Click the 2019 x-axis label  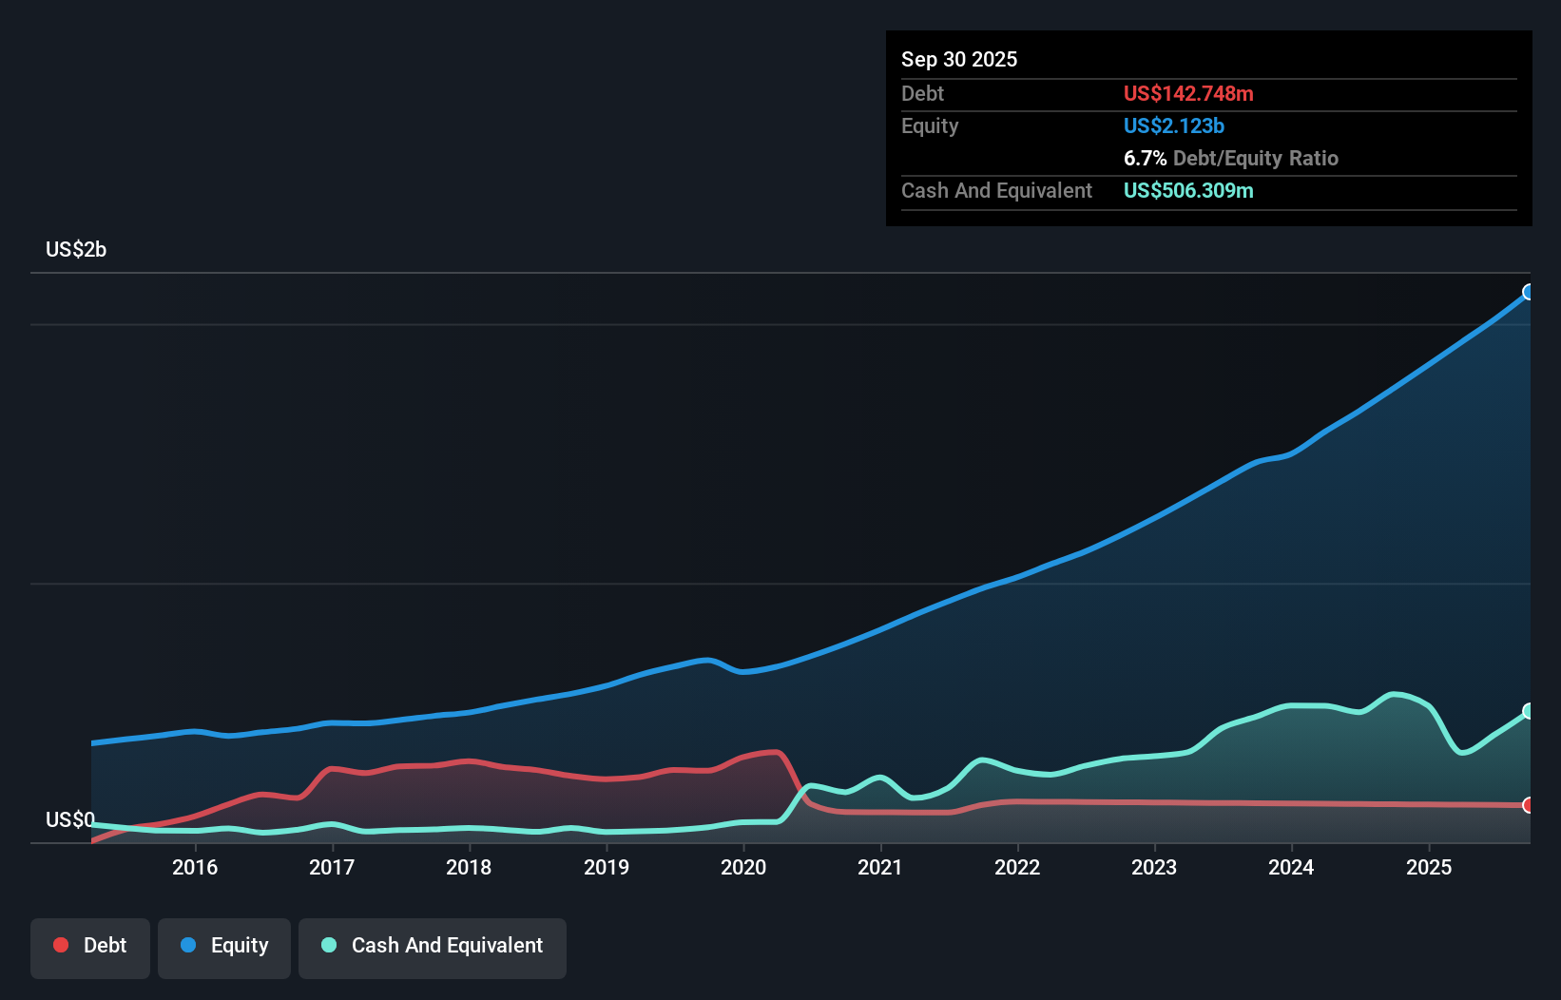[607, 867]
